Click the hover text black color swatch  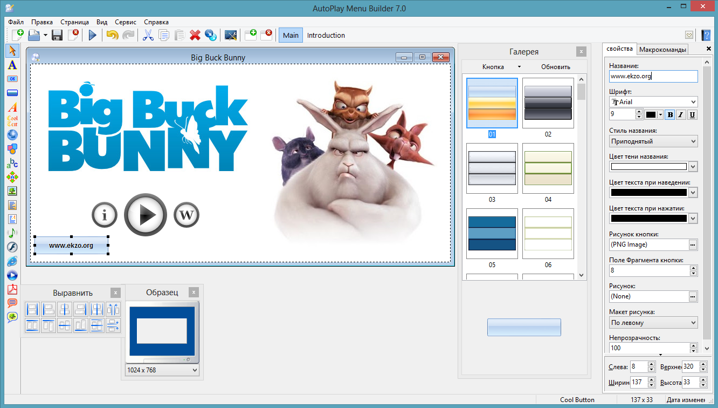649,193
